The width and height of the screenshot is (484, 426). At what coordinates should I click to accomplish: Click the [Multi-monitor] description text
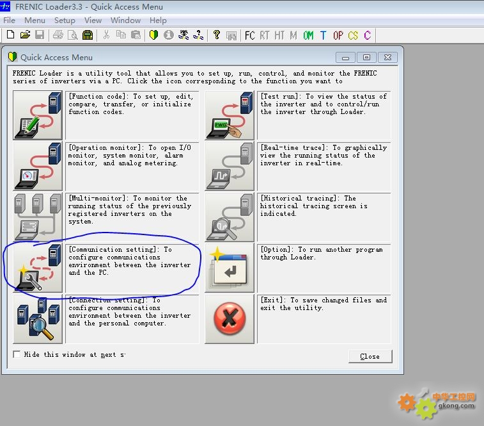click(x=130, y=209)
